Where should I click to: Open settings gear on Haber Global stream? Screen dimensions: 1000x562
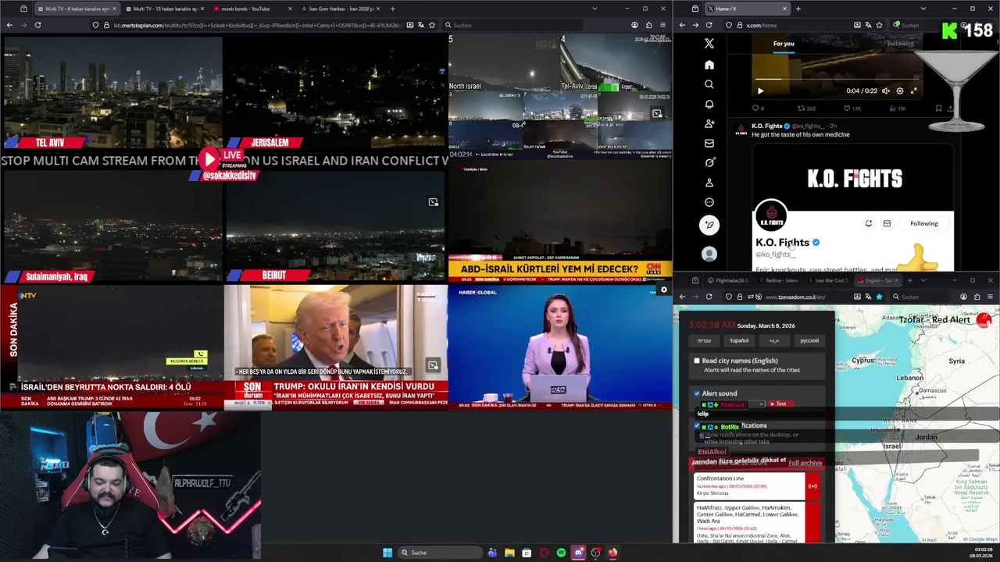[x=664, y=290]
